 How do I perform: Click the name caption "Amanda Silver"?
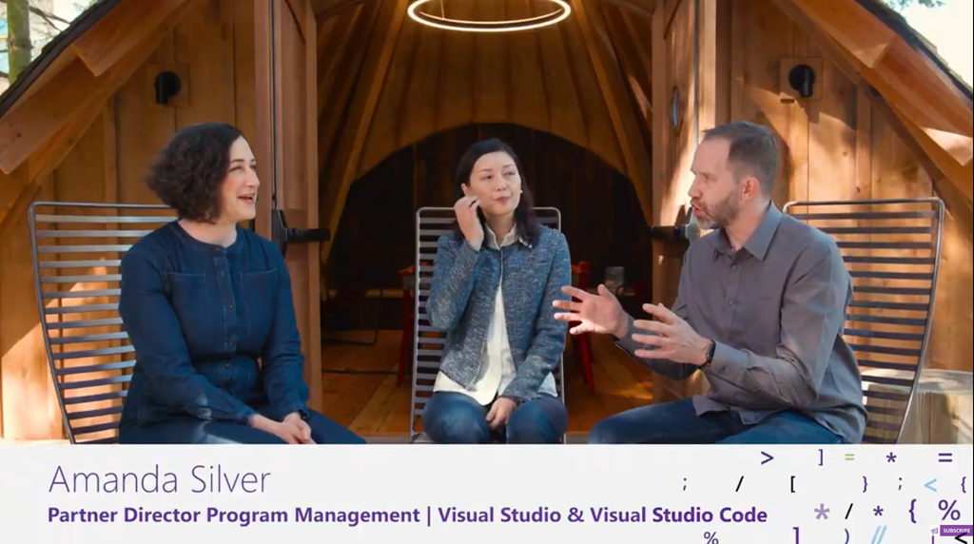(x=160, y=480)
